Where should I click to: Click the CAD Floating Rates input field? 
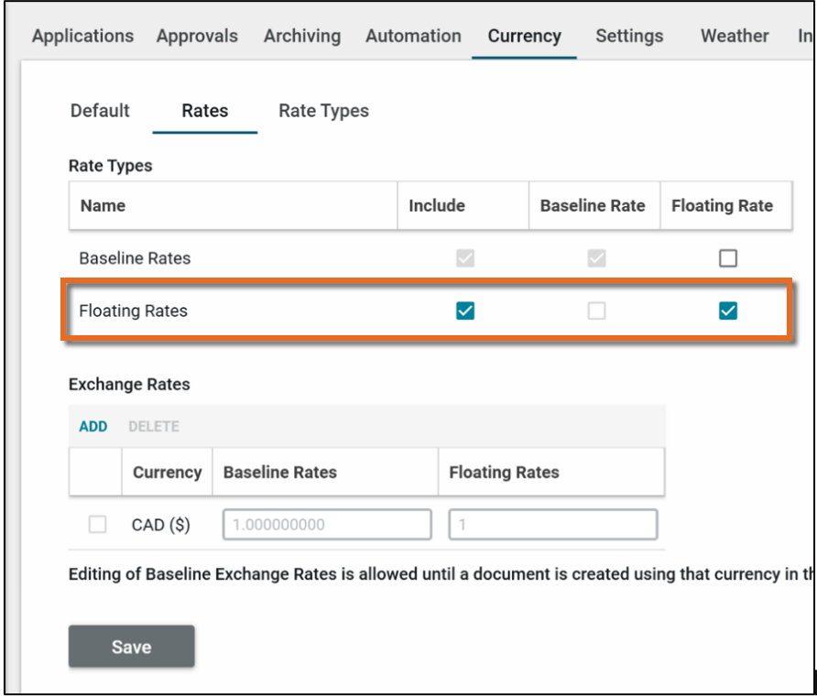pos(552,525)
